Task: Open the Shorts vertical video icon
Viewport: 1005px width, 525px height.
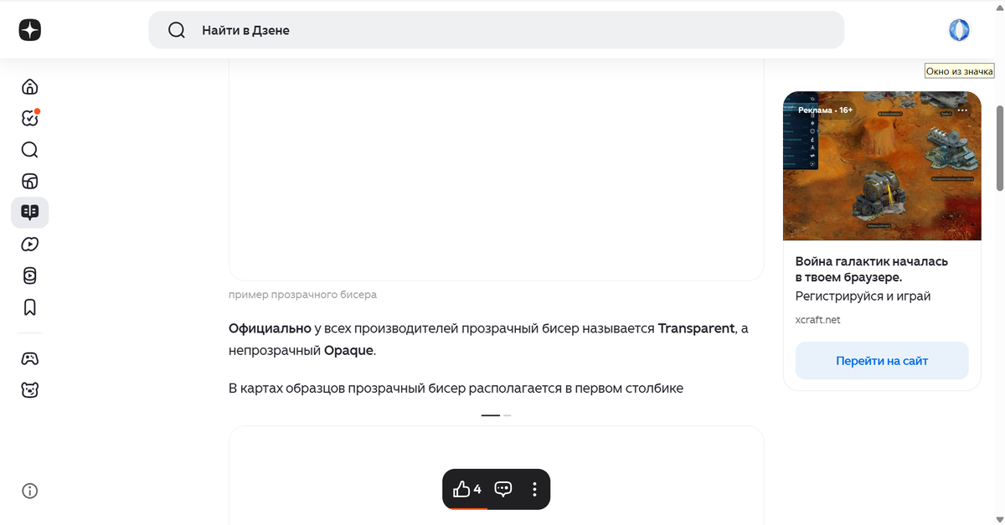Action: point(29,275)
